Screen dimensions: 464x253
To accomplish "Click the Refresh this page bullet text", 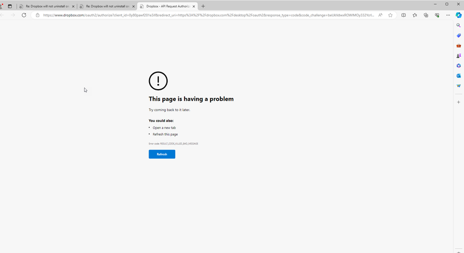I will coord(165,134).
